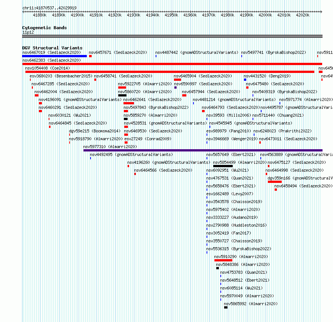Click dgv59e215 (Boomsma2014) label
Viewport: 333px width, 322px height.
(95, 131)
